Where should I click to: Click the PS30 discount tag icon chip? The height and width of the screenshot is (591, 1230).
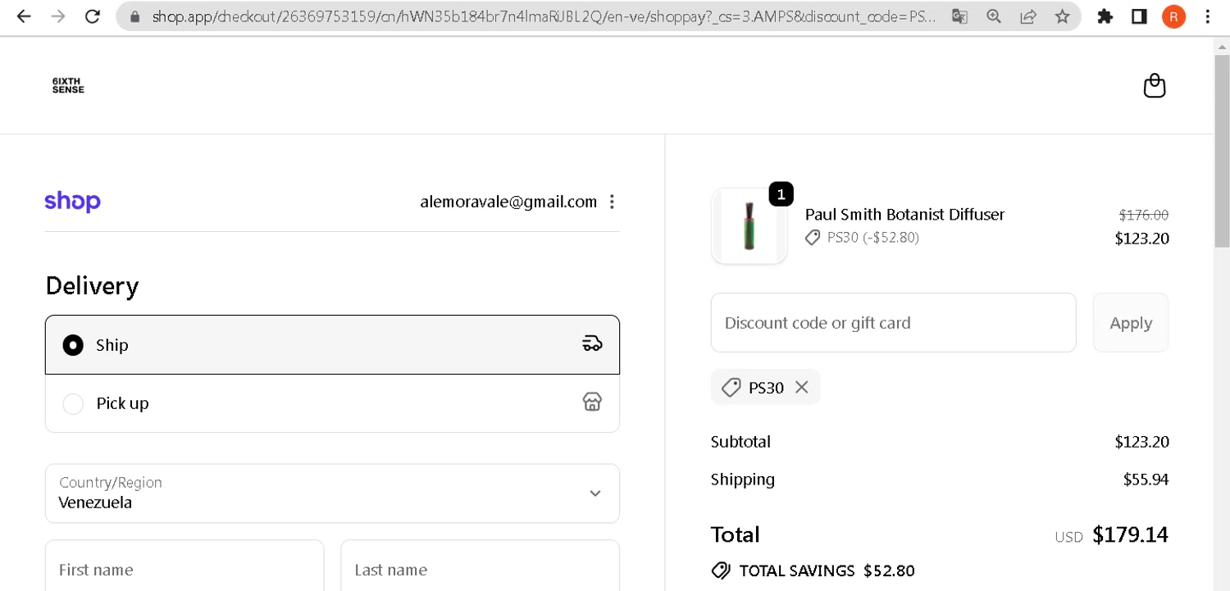point(731,387)
